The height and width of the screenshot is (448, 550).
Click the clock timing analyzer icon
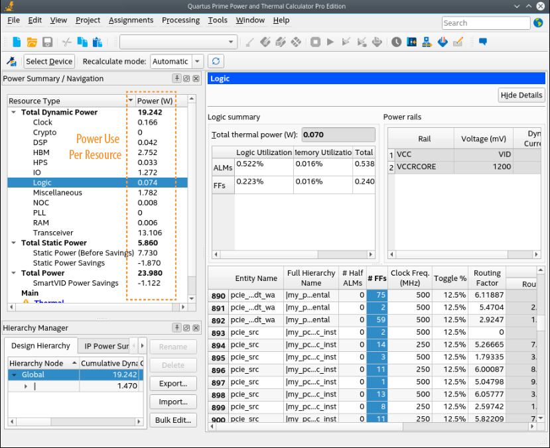click(x=396, y=42)
